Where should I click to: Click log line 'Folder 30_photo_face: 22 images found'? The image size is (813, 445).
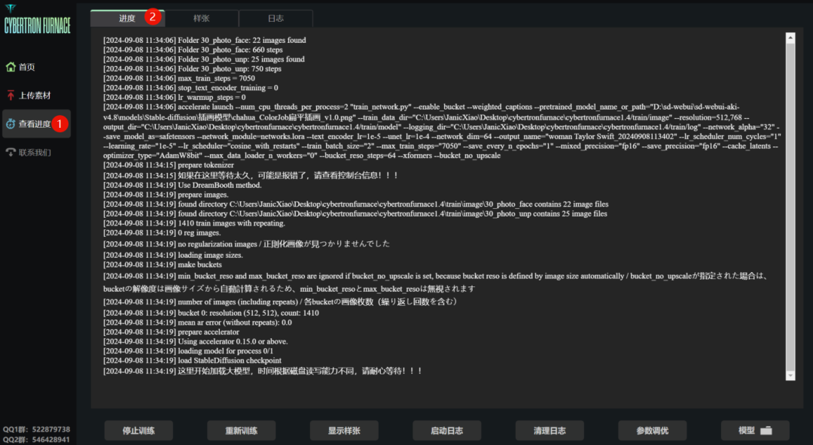204,41
